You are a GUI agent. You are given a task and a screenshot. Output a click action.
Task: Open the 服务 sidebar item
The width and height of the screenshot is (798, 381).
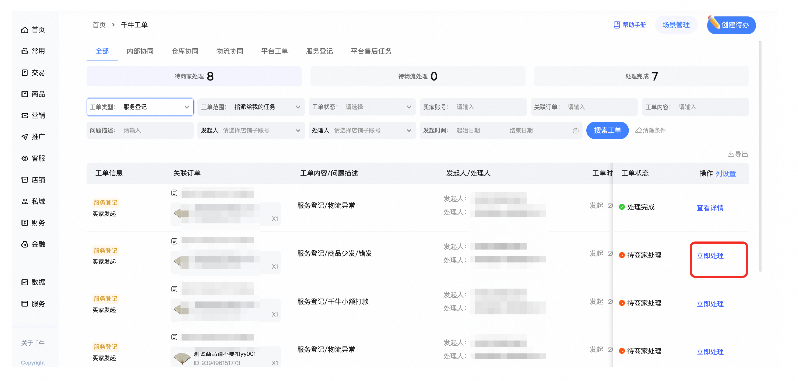[x=33, y=304]
